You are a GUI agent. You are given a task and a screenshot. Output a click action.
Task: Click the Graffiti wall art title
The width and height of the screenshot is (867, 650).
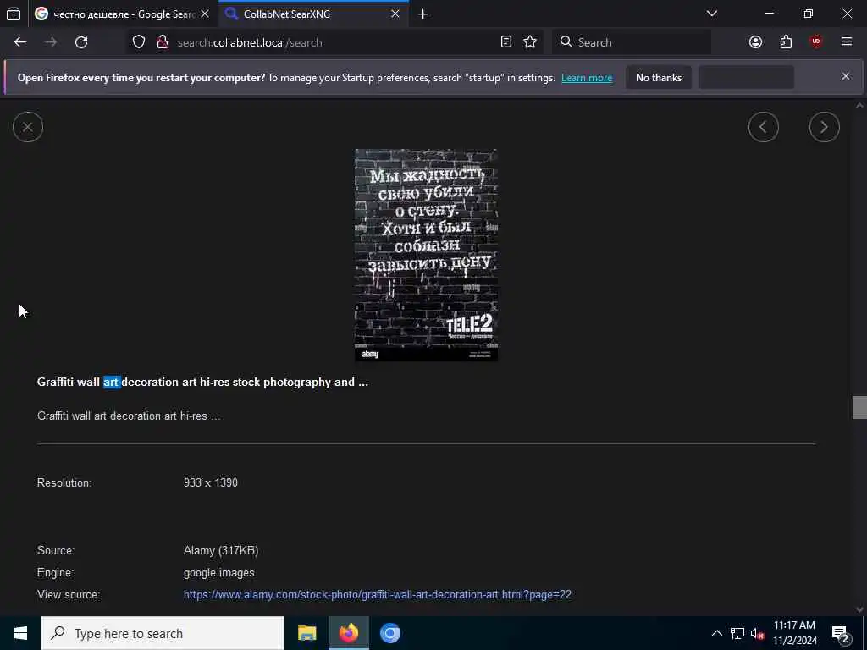(202, 382)
